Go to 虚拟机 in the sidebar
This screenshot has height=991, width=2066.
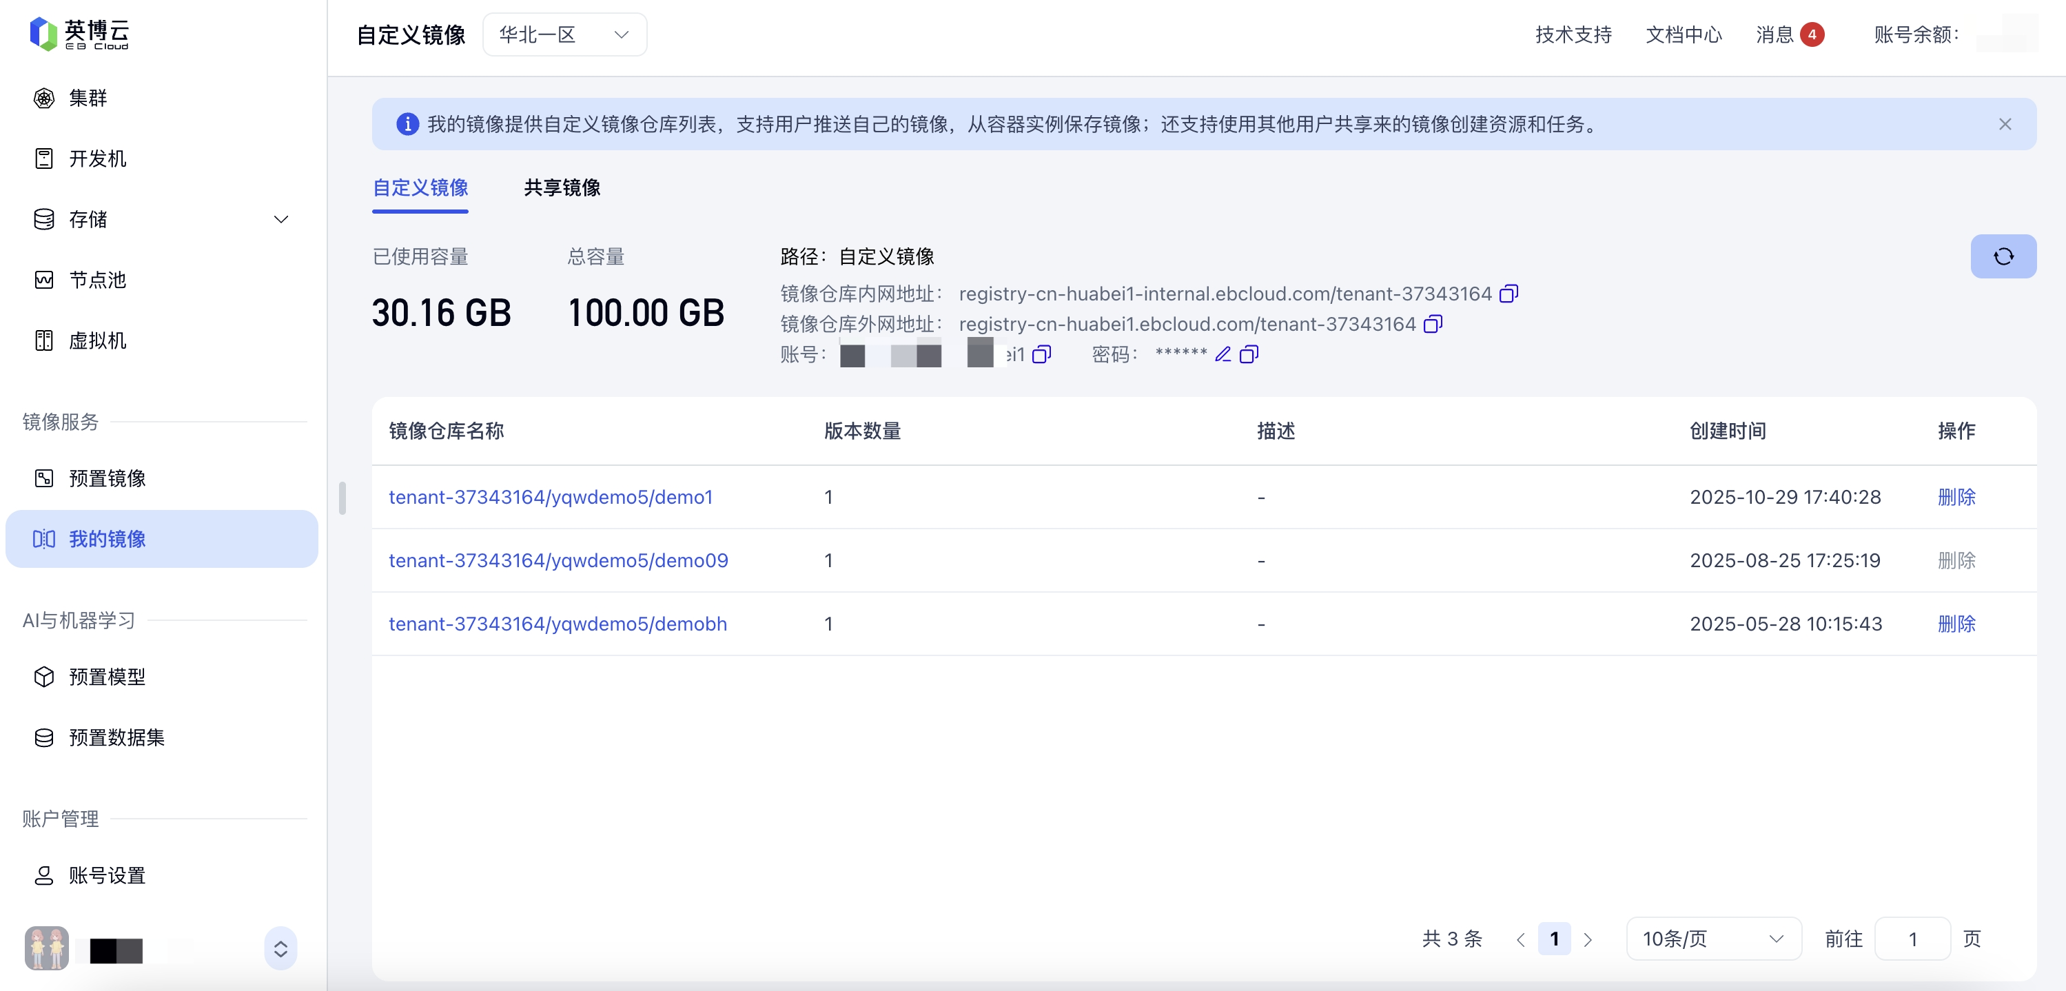point(97,340)
